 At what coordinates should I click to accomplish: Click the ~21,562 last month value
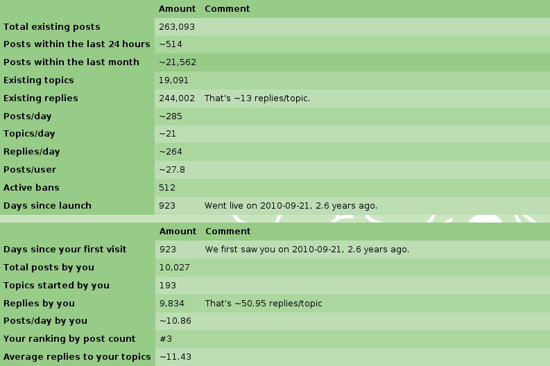coord(178,62)
